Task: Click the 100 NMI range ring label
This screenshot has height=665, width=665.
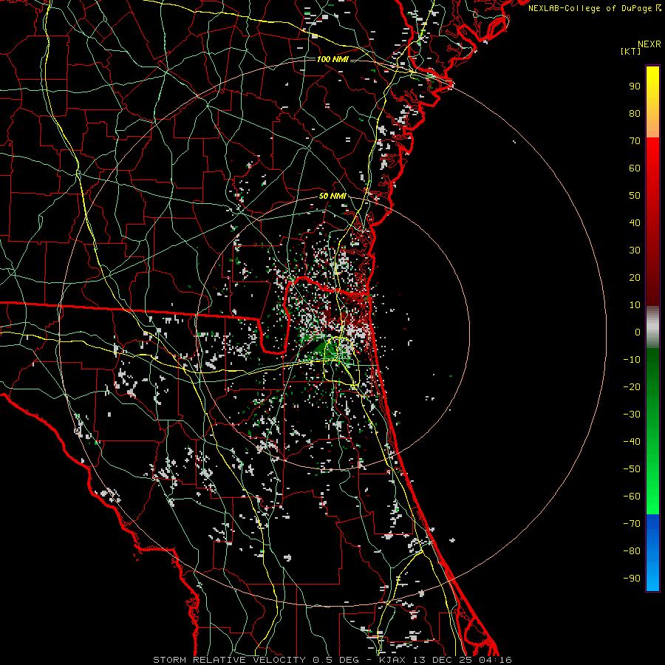Action: click(x=332, y=58)
